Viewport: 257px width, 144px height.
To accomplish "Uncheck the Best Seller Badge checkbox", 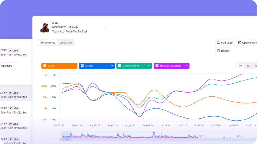I will tap(157, 66).
